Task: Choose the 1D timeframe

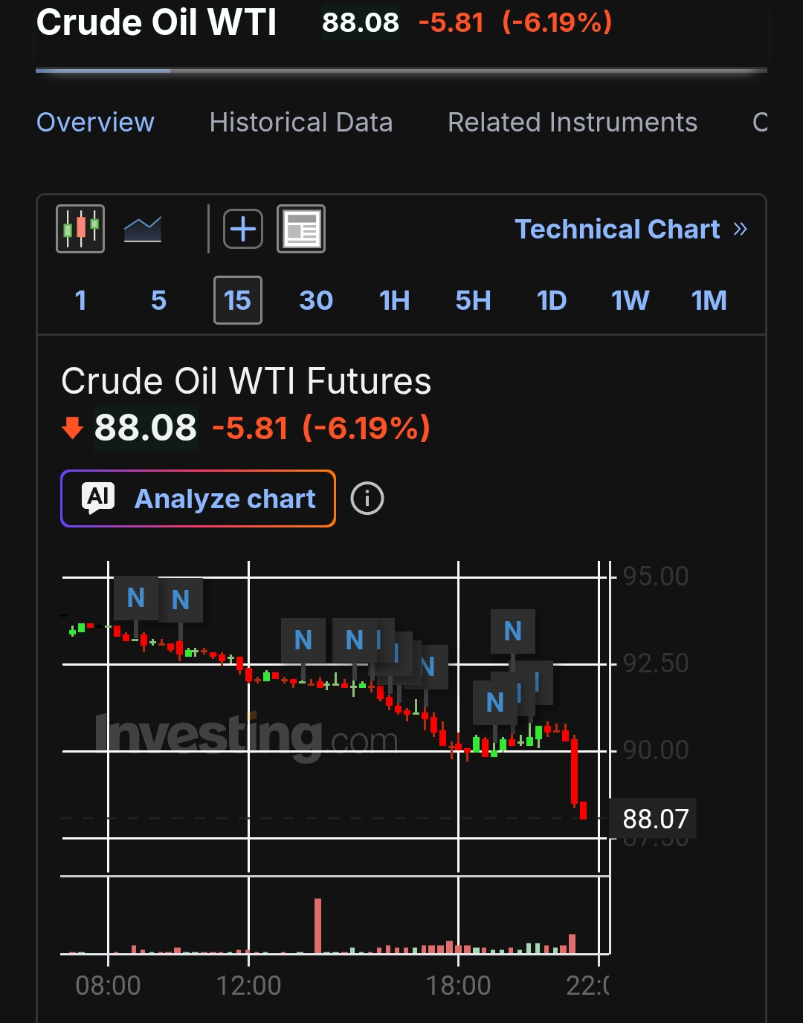Action: click(x=552, y=301)
